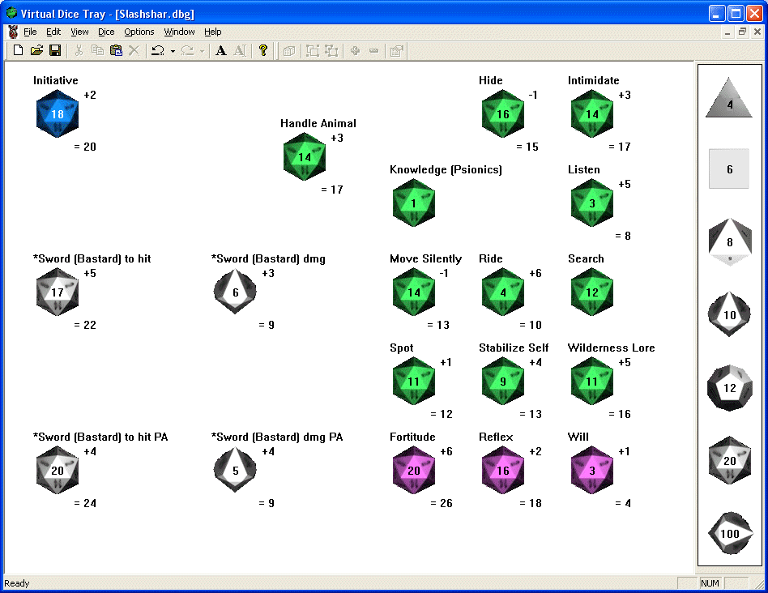Open the File menu
Screen dimensions: 768x593
30,32
